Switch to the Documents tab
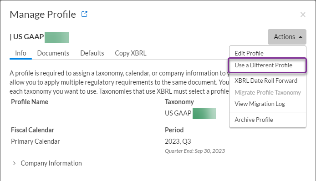The width and height of the screenshot is (316, 181). click(x=53, y=53)
